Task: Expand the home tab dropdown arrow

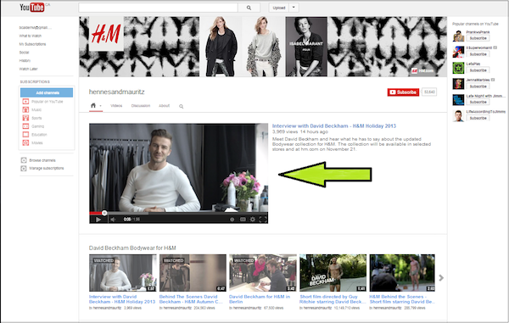Action: point(101,106)
